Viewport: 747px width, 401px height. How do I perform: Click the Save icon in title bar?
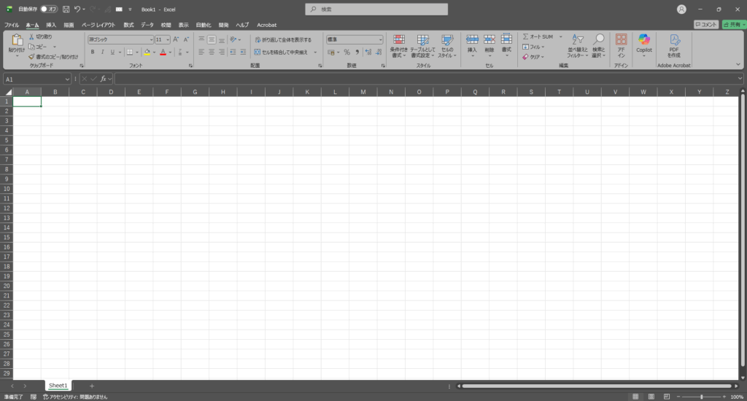click(66, 9)
